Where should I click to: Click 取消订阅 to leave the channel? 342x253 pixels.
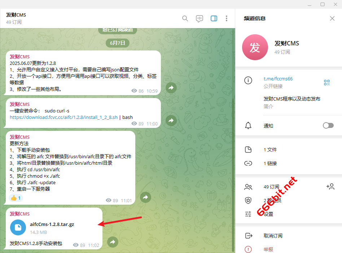pyautogui.click(x=273, y=236)
